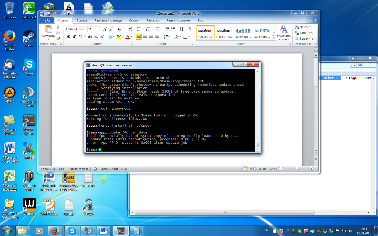Toggle Bold formatting (Ж)
Viewport: 378px width, 236px height.
click(68, 37)
